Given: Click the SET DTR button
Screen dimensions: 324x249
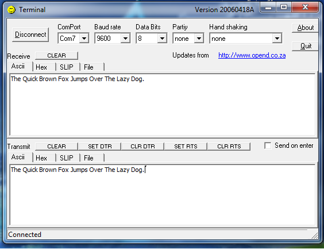Looking at the screenshot, I should point(100,147).
